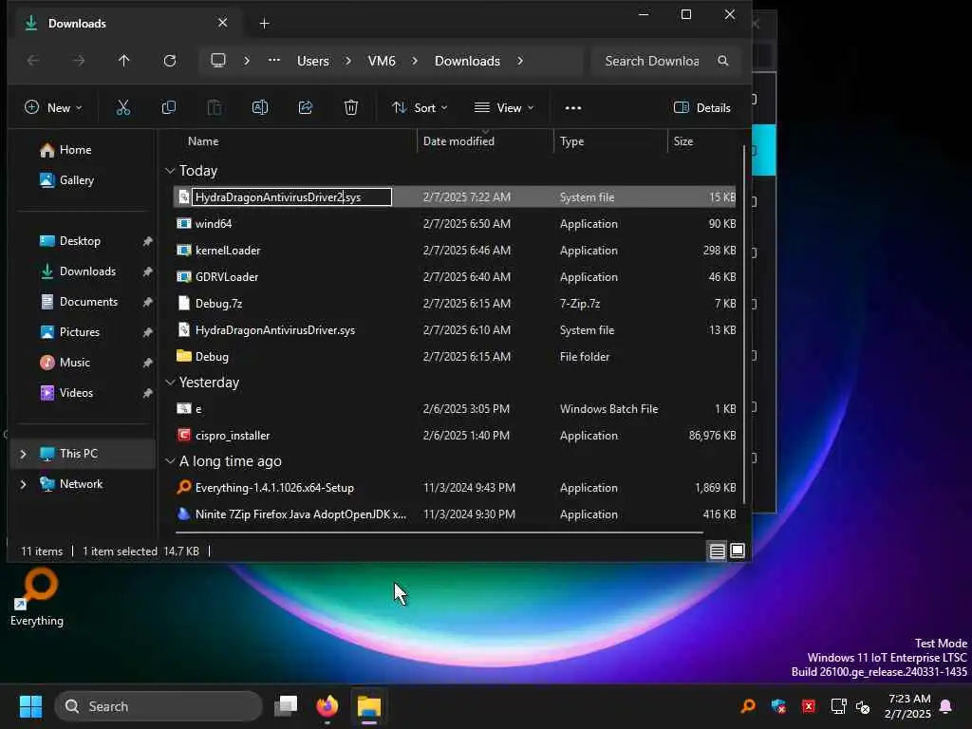This screenshot has height=729, width=972.
Task: Open Task View from the taskbar
Action: click(x=286, y=706)
